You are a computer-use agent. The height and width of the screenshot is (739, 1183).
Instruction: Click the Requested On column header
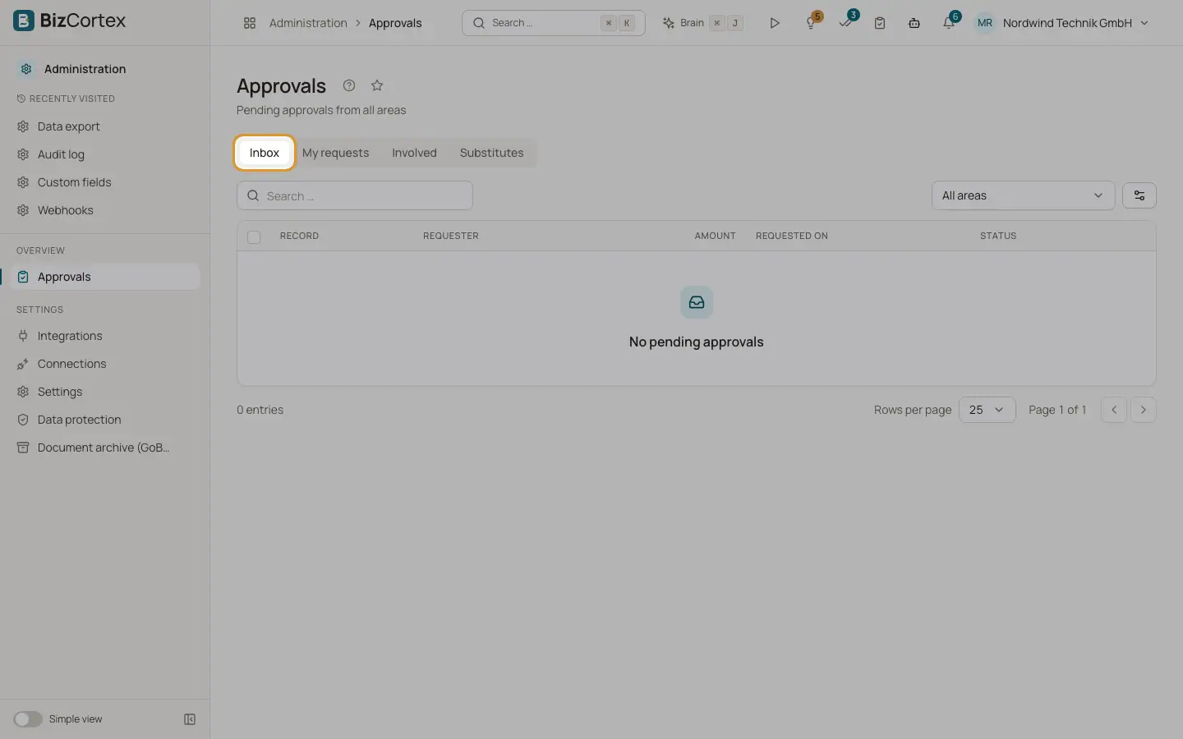click(x=792, y=236)
